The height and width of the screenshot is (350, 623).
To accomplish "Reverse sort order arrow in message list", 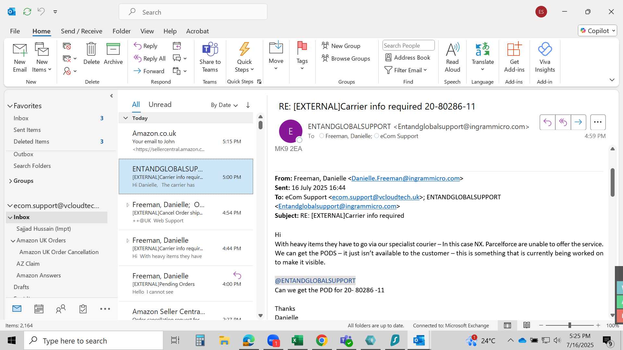I will [248, 105].
